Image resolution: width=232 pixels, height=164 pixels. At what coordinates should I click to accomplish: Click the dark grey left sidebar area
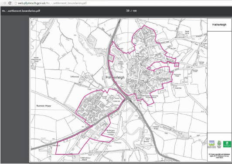tap(14, 89)
